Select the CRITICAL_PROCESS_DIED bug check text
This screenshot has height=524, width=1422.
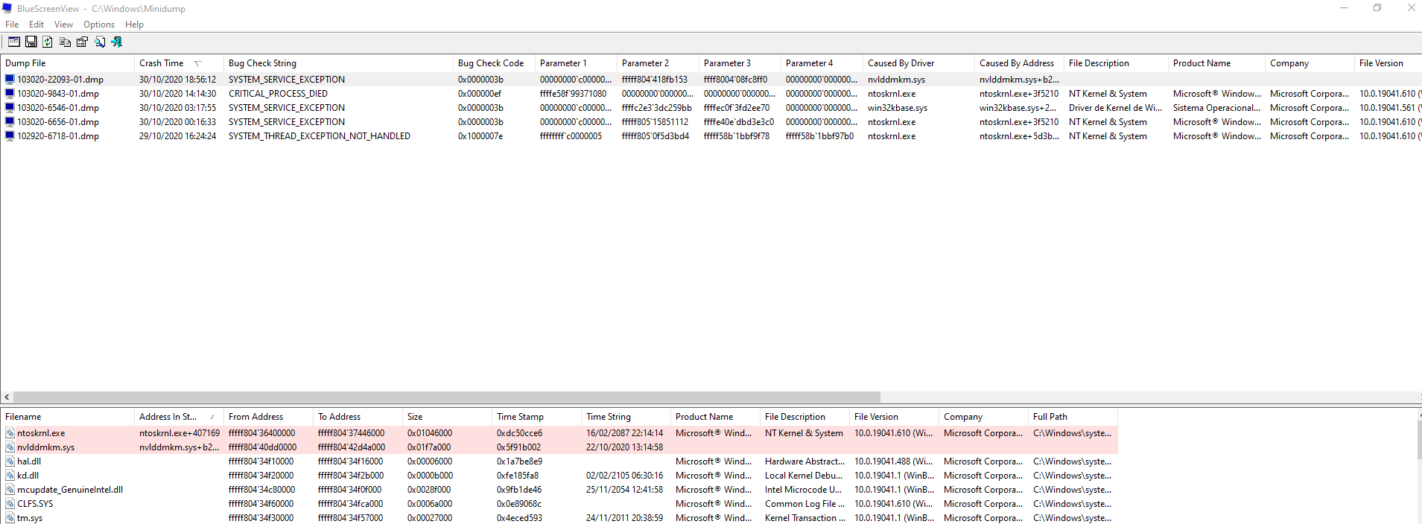tap(278, 94)
